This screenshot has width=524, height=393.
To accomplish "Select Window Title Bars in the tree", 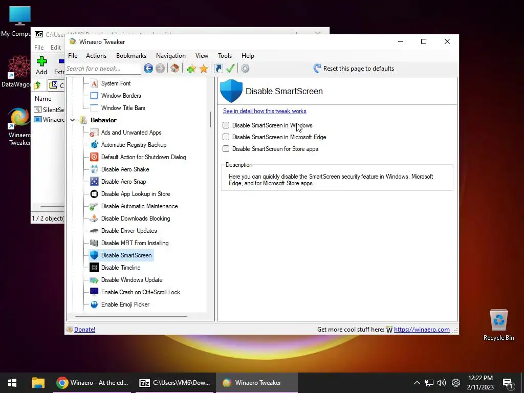I will [x=123, y=108].
